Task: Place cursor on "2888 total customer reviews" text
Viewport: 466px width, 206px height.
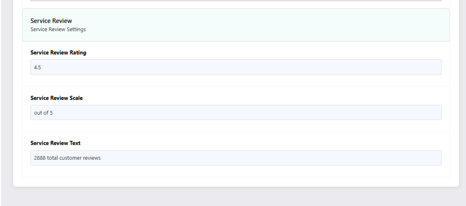Action: pyautogui.click(x=67, y=158)
